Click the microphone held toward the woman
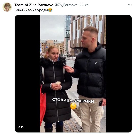This screenshot has height=135, width=133. (x=65, y=64)
